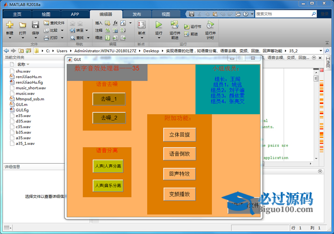Select file Mtmpsd_ssb.m
The image size is (334, 234).
pos(30,99)
